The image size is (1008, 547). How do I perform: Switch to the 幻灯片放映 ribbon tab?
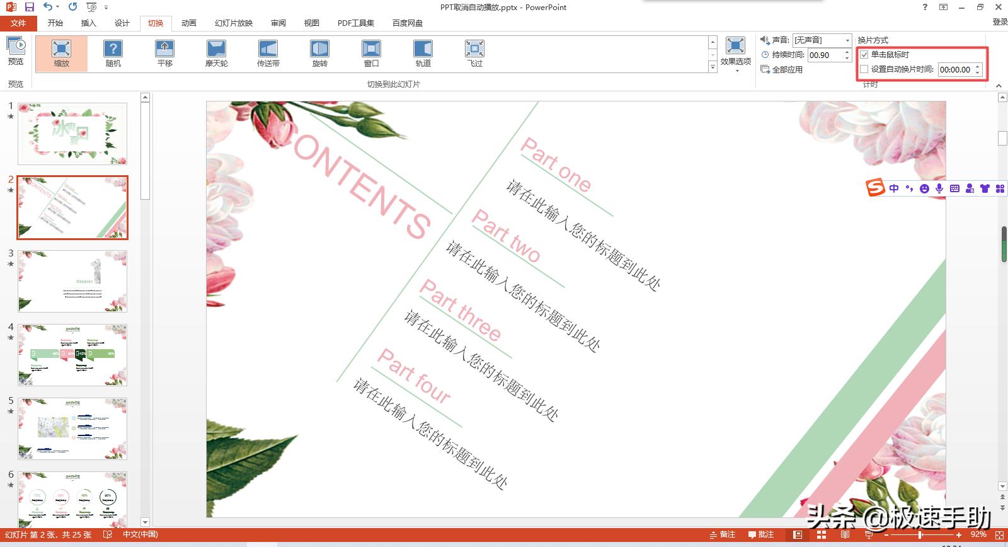tap(234, 23)
